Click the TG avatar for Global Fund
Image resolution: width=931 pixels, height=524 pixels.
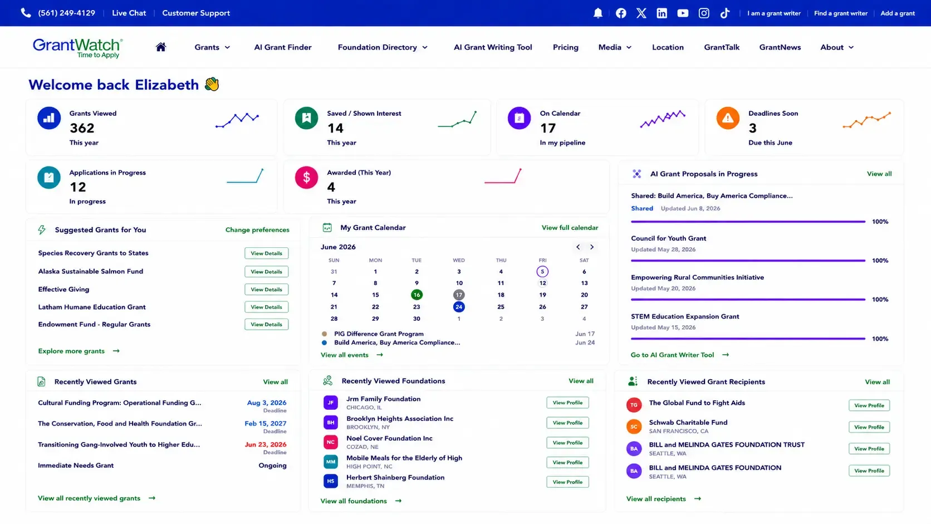pyautogui.click(x=634, y=405)
